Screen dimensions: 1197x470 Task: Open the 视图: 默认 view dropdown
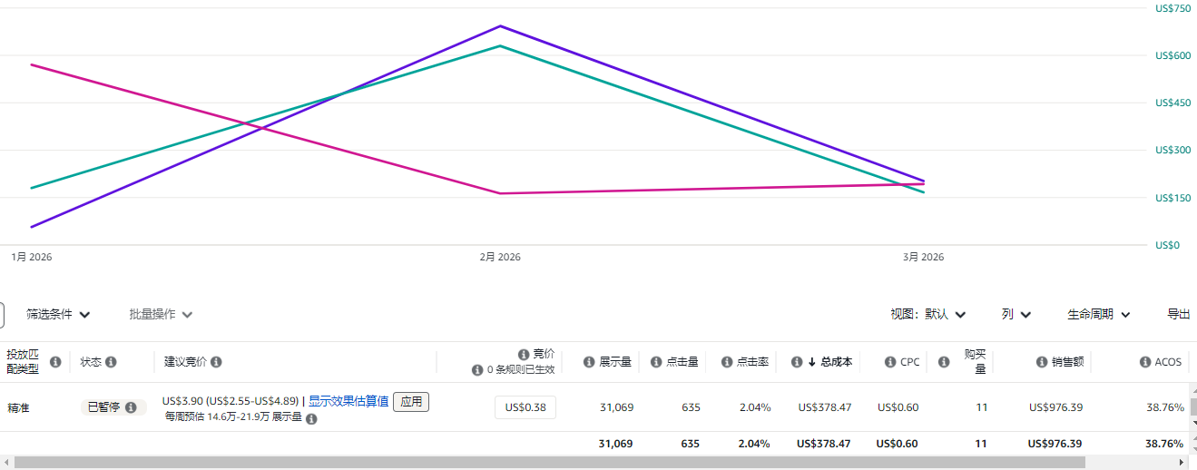tap(927, 315)
